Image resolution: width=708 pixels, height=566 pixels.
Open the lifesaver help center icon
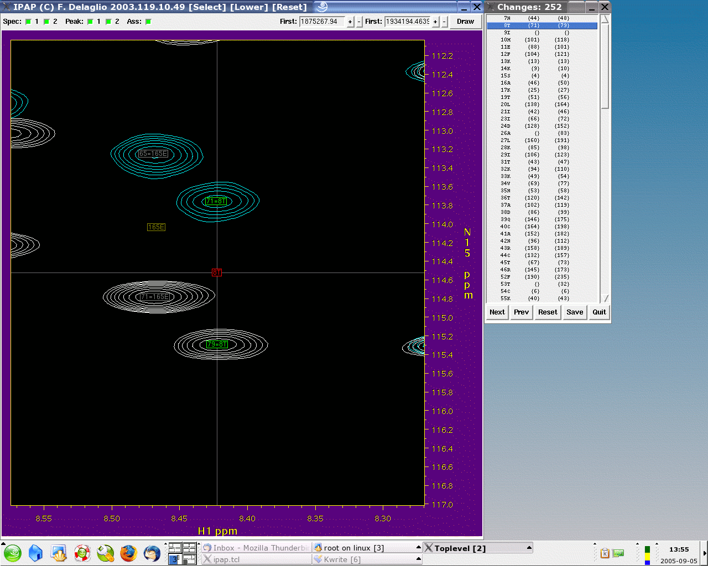coord(82,553)
